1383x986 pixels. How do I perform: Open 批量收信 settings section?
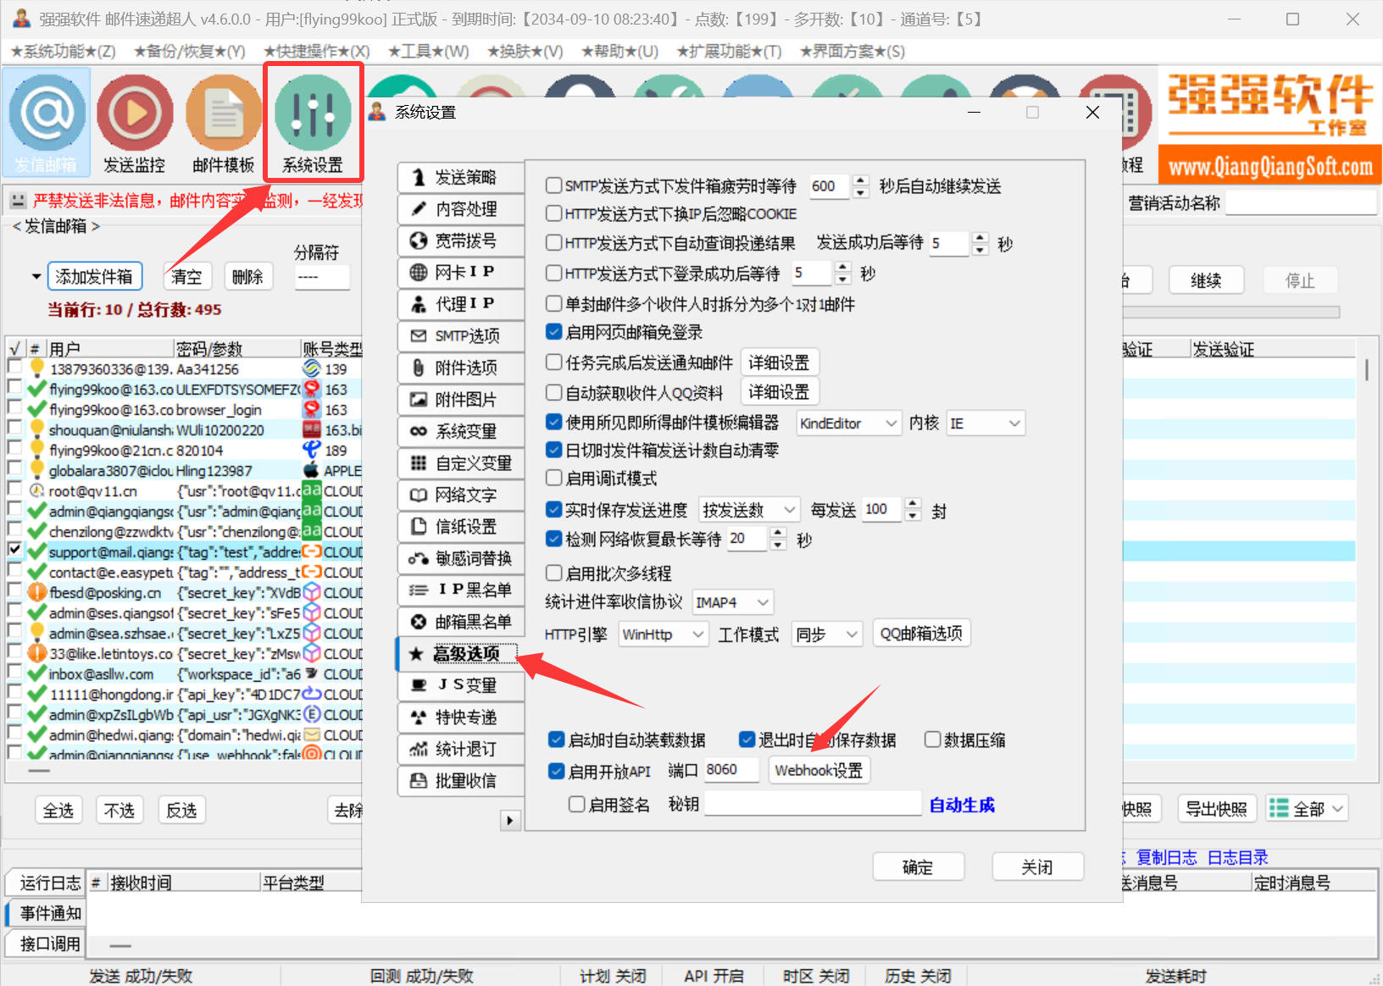pos(461,781)
